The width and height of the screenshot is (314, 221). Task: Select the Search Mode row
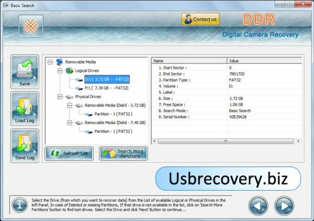pyautogui.click(x=227, y=111)
